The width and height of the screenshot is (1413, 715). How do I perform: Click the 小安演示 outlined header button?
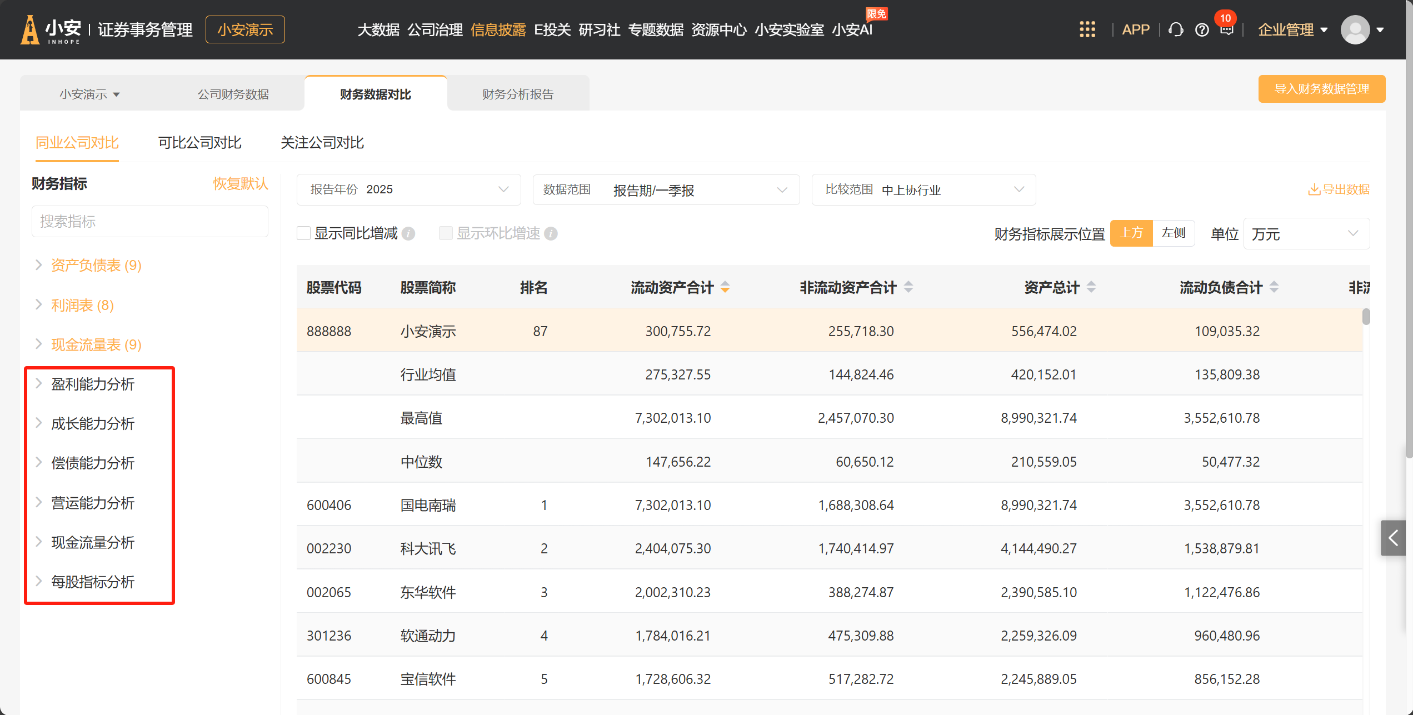tap(245, 29)
